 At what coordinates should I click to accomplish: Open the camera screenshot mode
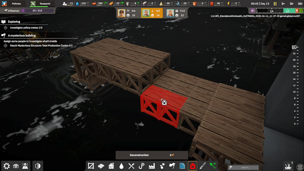[16, 166]
